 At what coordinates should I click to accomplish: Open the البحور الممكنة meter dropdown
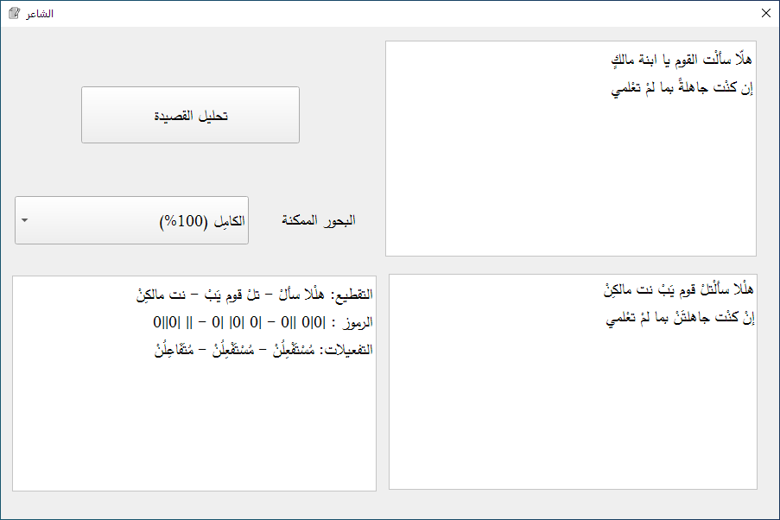pyautogui.click(x=130, y=220)
